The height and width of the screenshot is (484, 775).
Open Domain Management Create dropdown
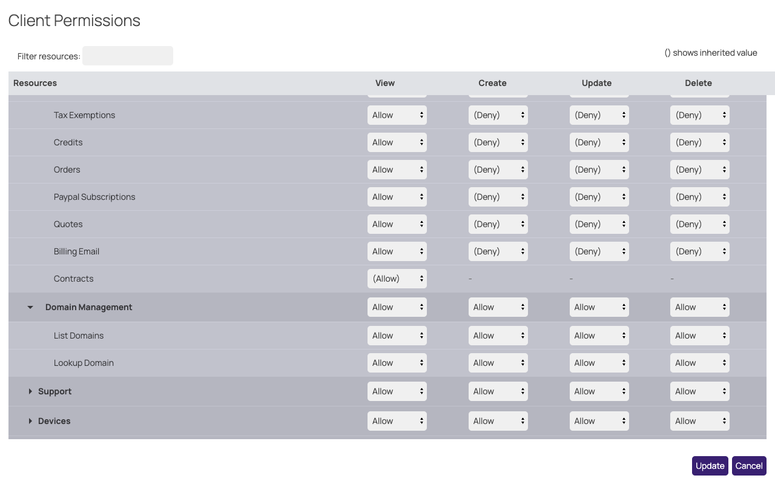click(x=498, y=307)
